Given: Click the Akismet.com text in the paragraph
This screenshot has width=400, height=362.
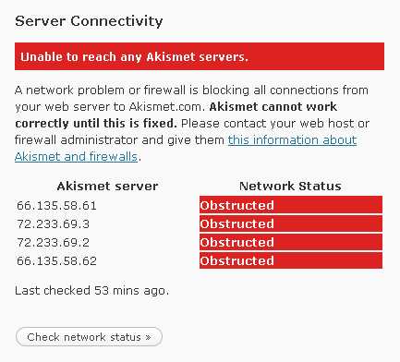Looking at the screenshot, I should pyautogui.click(x=166, y=107).
